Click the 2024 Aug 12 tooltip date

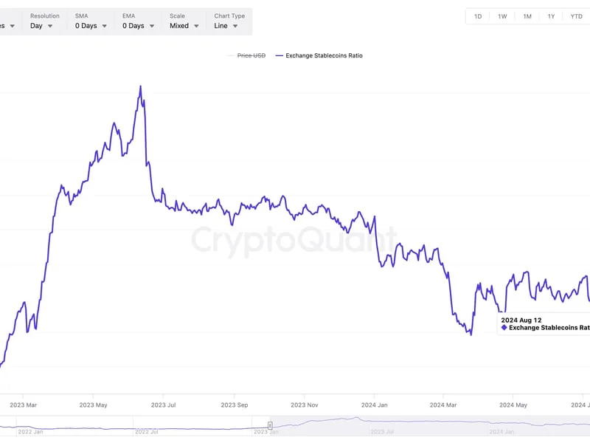click(521, 320)
